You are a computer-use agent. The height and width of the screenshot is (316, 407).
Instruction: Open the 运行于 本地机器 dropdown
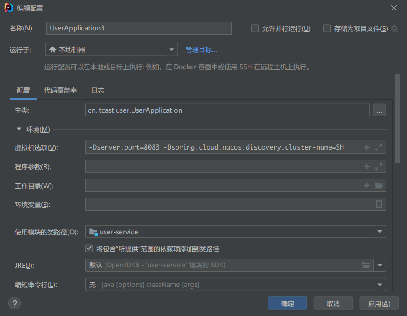pyautogui.click(x=112, y=50)
